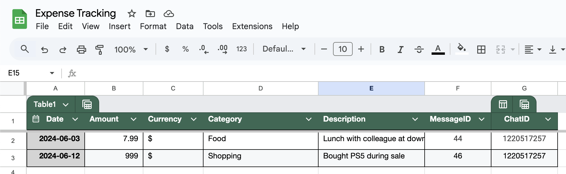Open the Format menu

(153, 27)
